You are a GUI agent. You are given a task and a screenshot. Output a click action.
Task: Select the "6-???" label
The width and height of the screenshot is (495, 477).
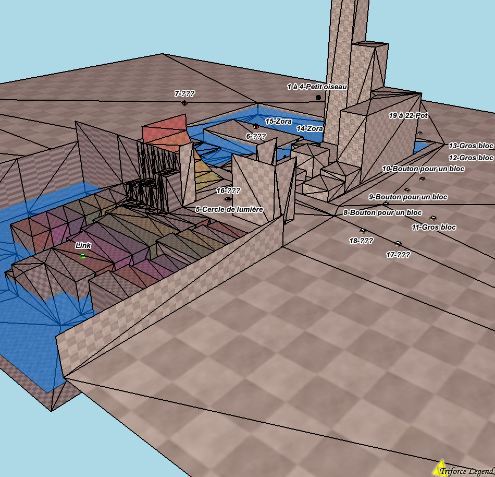point(256,136)
